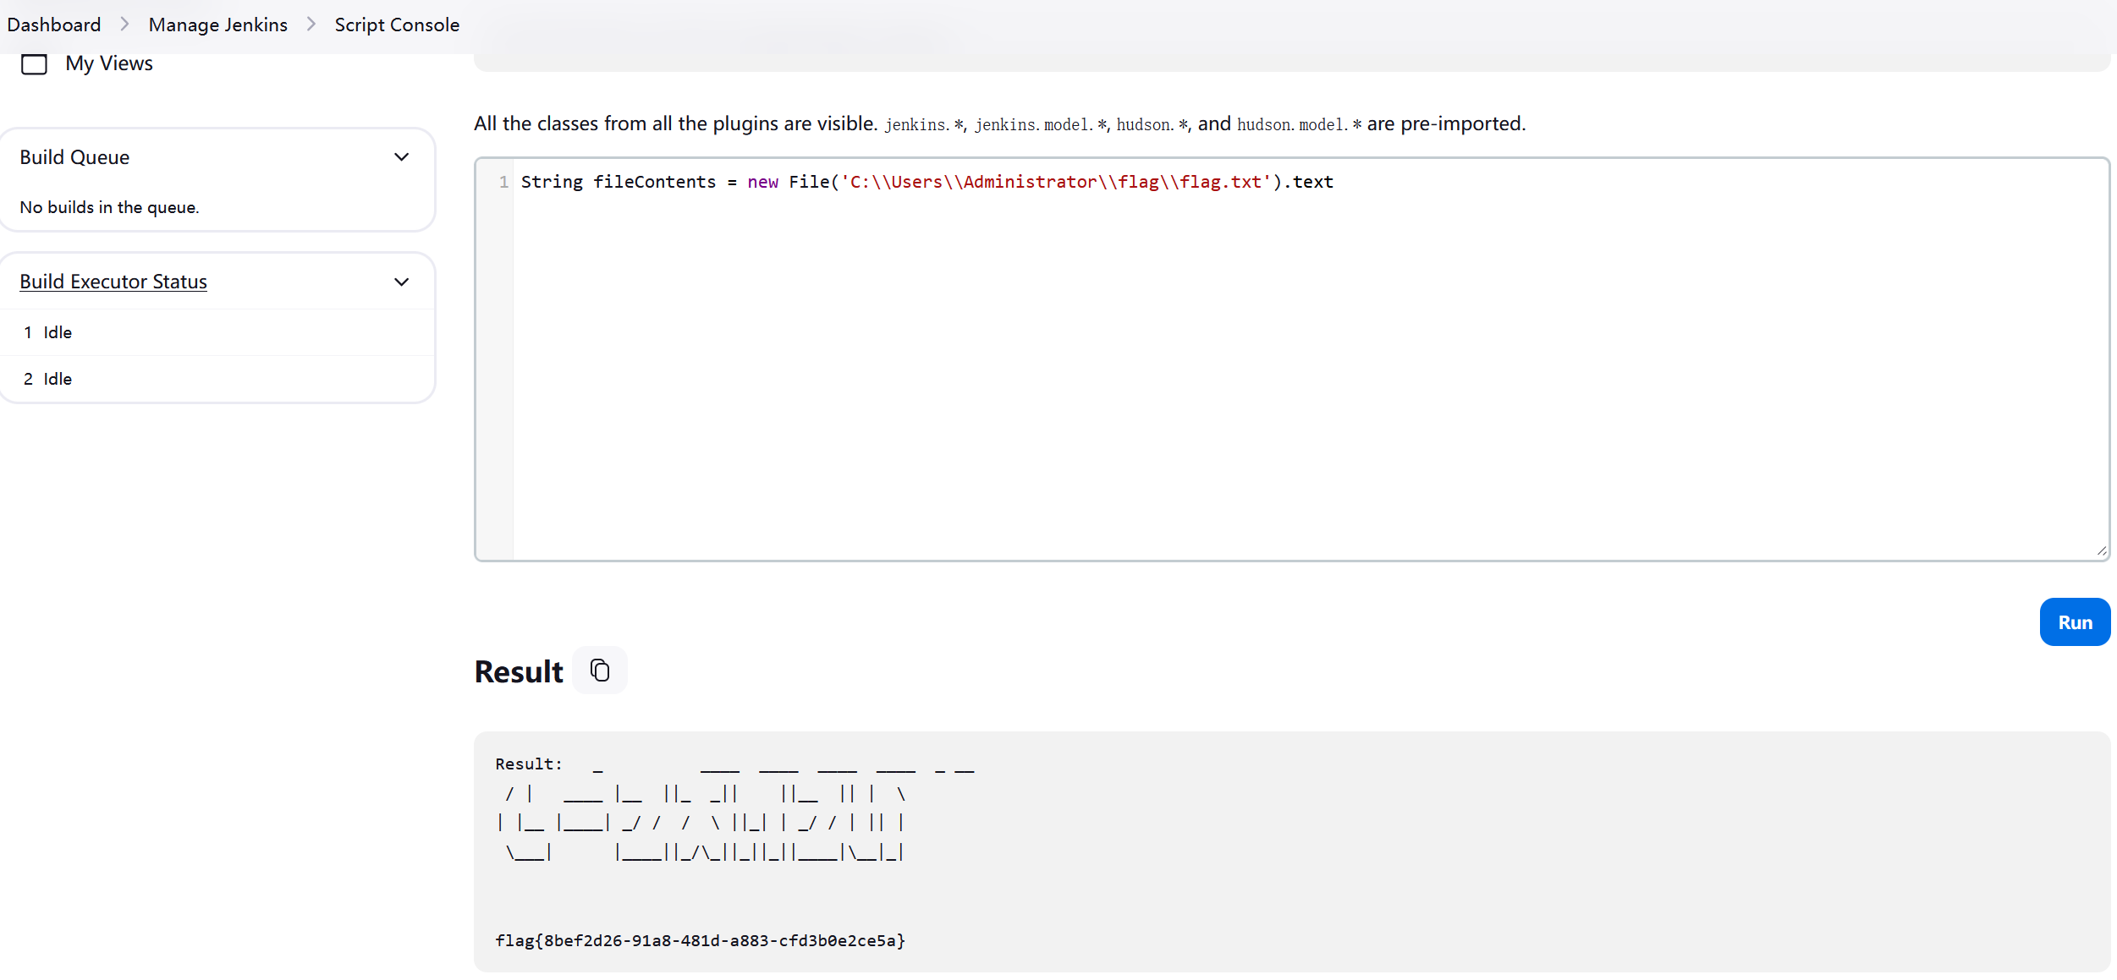The width and height of the screenshot is (2117, 980).
Task: Navigate to Manage Jenkins breadcrumb
Action: click(x=218, y=25)
